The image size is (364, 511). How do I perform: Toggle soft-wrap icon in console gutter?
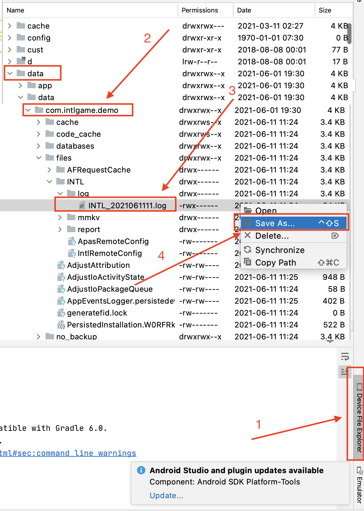coord(345,356)
